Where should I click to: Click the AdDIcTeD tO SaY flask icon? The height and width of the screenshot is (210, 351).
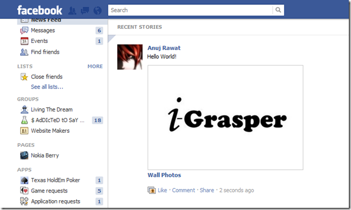point(24,120)
